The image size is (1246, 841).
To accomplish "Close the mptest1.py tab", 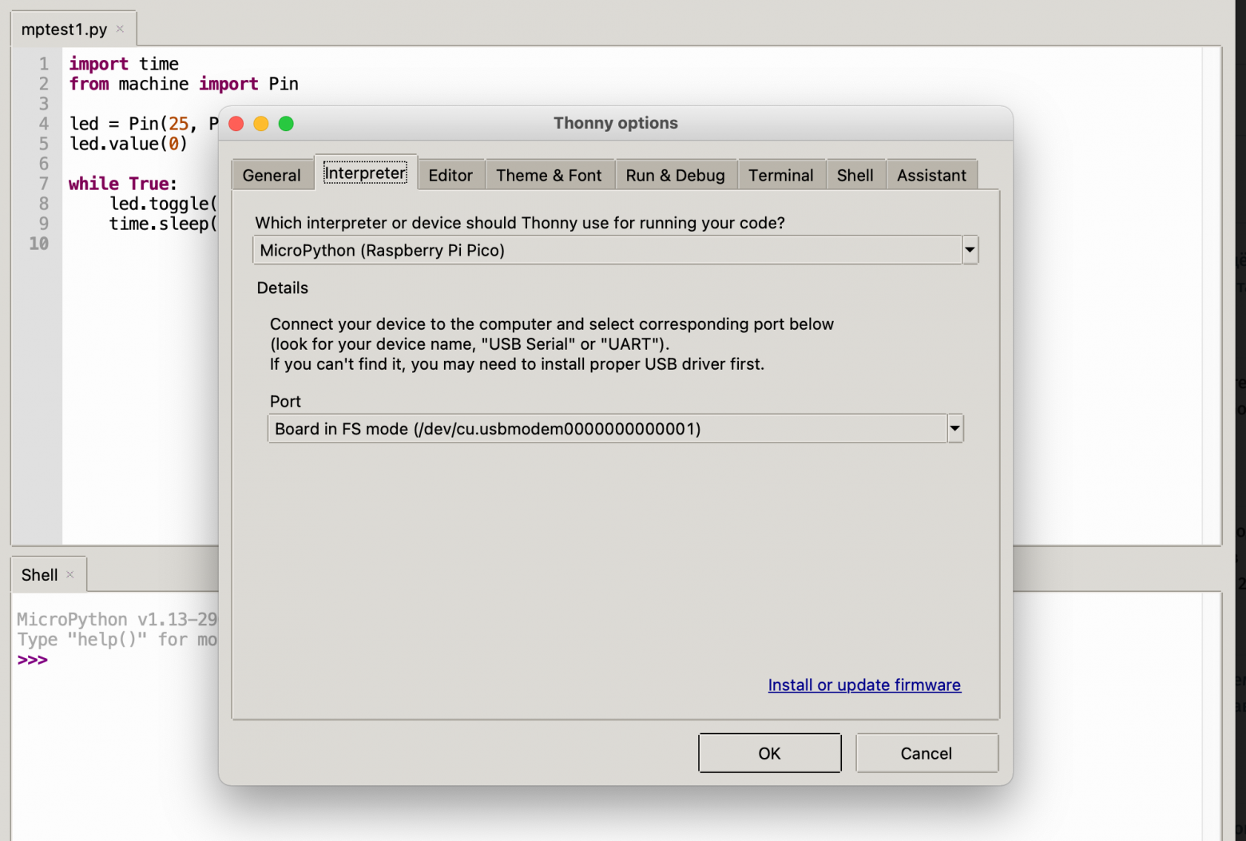I will [120, 29].
